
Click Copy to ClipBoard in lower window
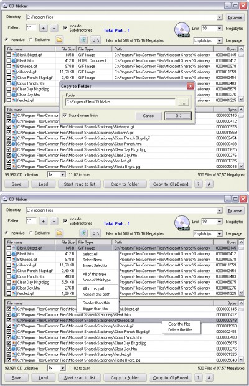171,377
